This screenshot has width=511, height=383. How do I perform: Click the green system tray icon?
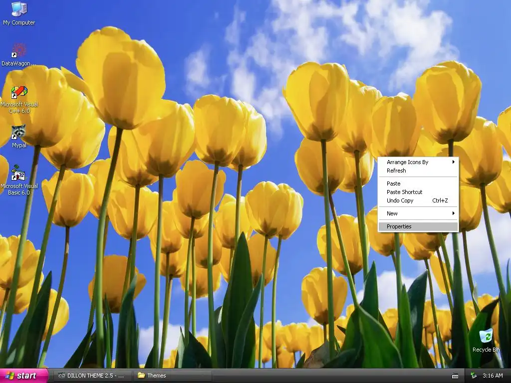(474, 376)
